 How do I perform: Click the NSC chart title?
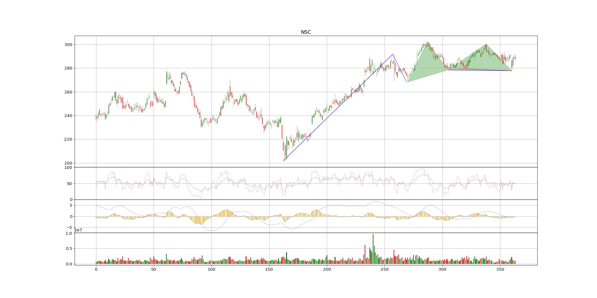click(x=306, y=32)
